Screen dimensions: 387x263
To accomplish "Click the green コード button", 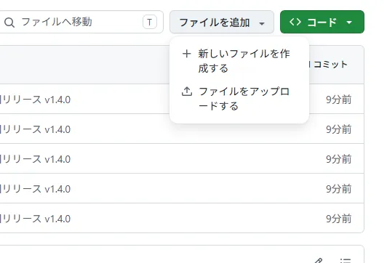I will 322,22.
